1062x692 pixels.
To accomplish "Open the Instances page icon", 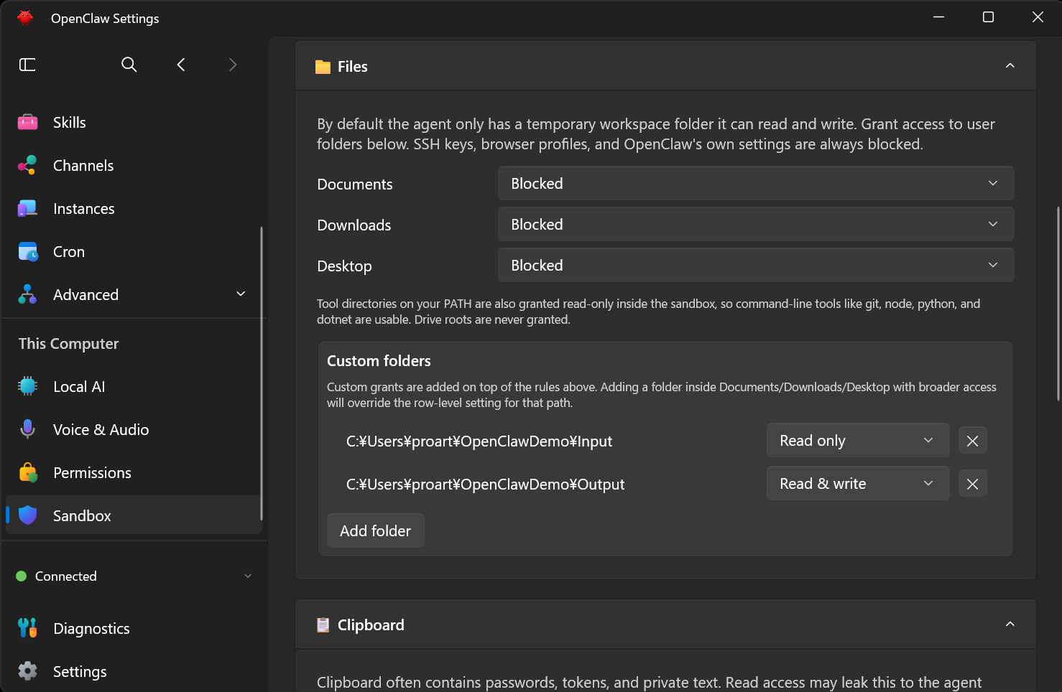I will click(27, 209).
